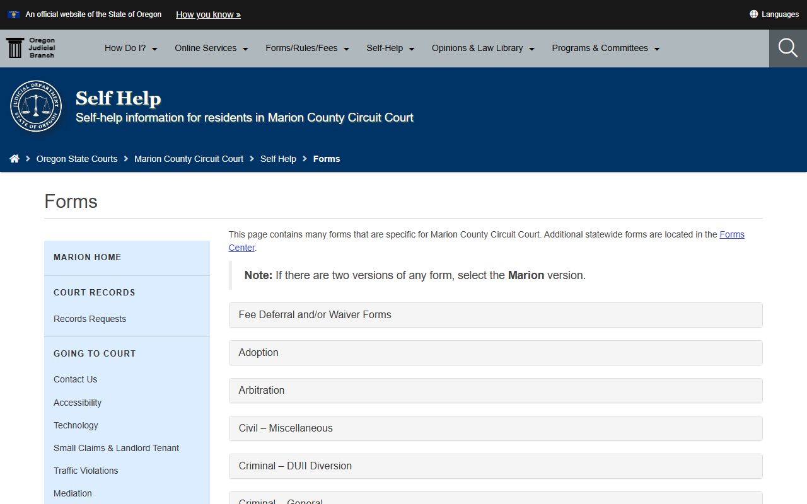
Task: Open Going to Court sidebar heading
Action: click(95, 353)
